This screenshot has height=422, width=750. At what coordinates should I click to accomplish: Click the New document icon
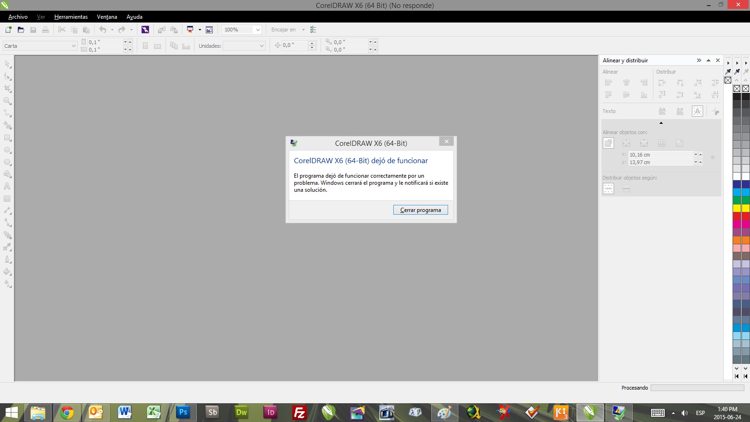pos(8,30)
